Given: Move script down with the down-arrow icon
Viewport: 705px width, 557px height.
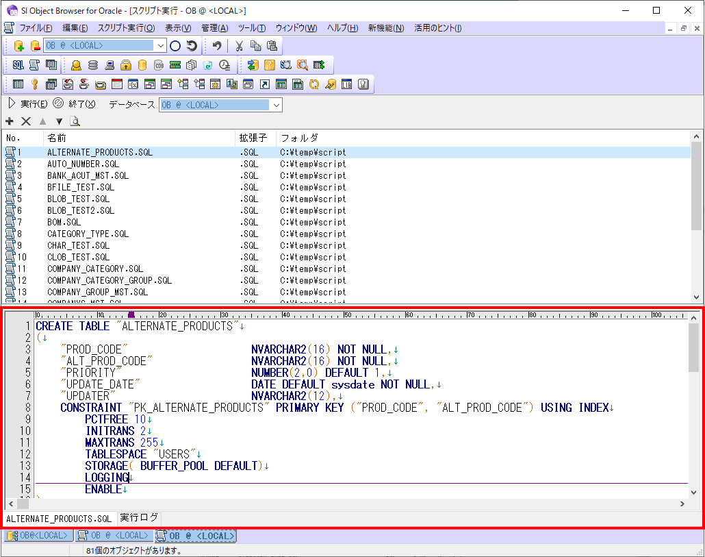Looking at the screenshot, I should click(x=58, y=121).
